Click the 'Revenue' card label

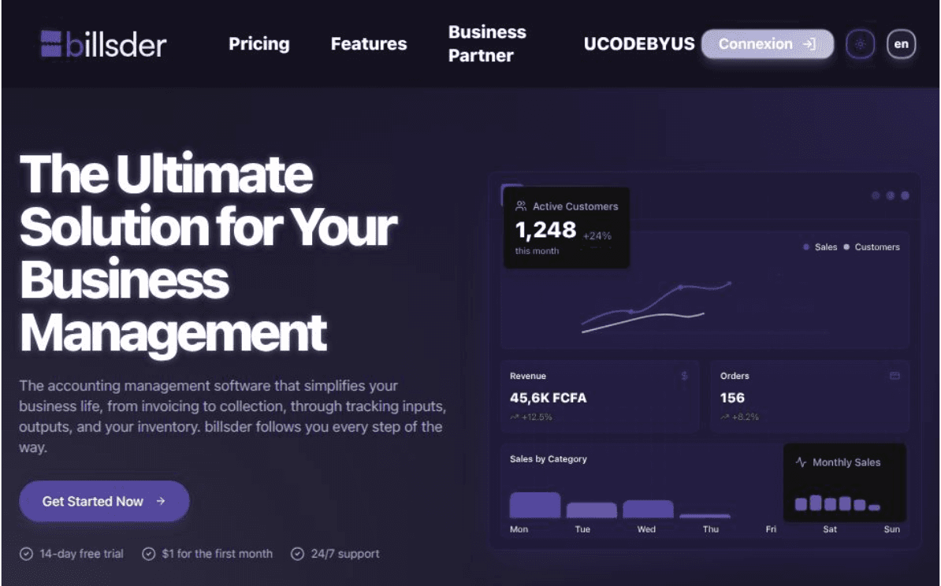pos(528,376)
